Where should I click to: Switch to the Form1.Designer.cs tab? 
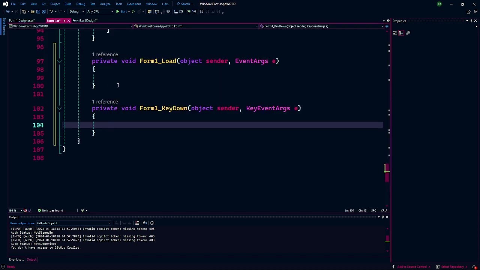point(22,21)
